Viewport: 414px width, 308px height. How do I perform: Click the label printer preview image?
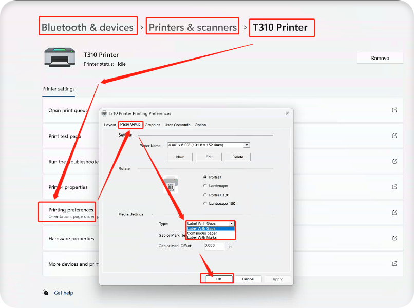click(171, 184)
